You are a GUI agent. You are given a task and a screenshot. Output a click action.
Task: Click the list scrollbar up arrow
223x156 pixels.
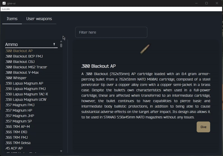(x=61, y=41)
